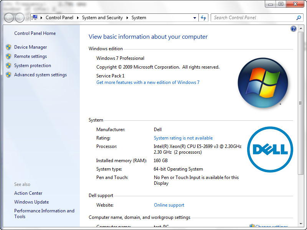Open Device Manager from the sidebar

pos(31,47)
